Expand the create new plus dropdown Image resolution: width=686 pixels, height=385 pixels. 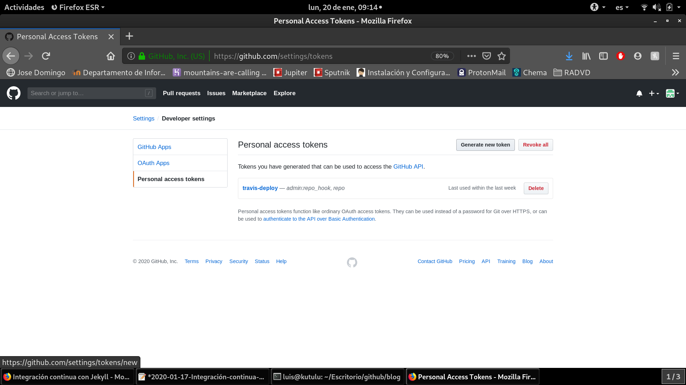[654, 93]
